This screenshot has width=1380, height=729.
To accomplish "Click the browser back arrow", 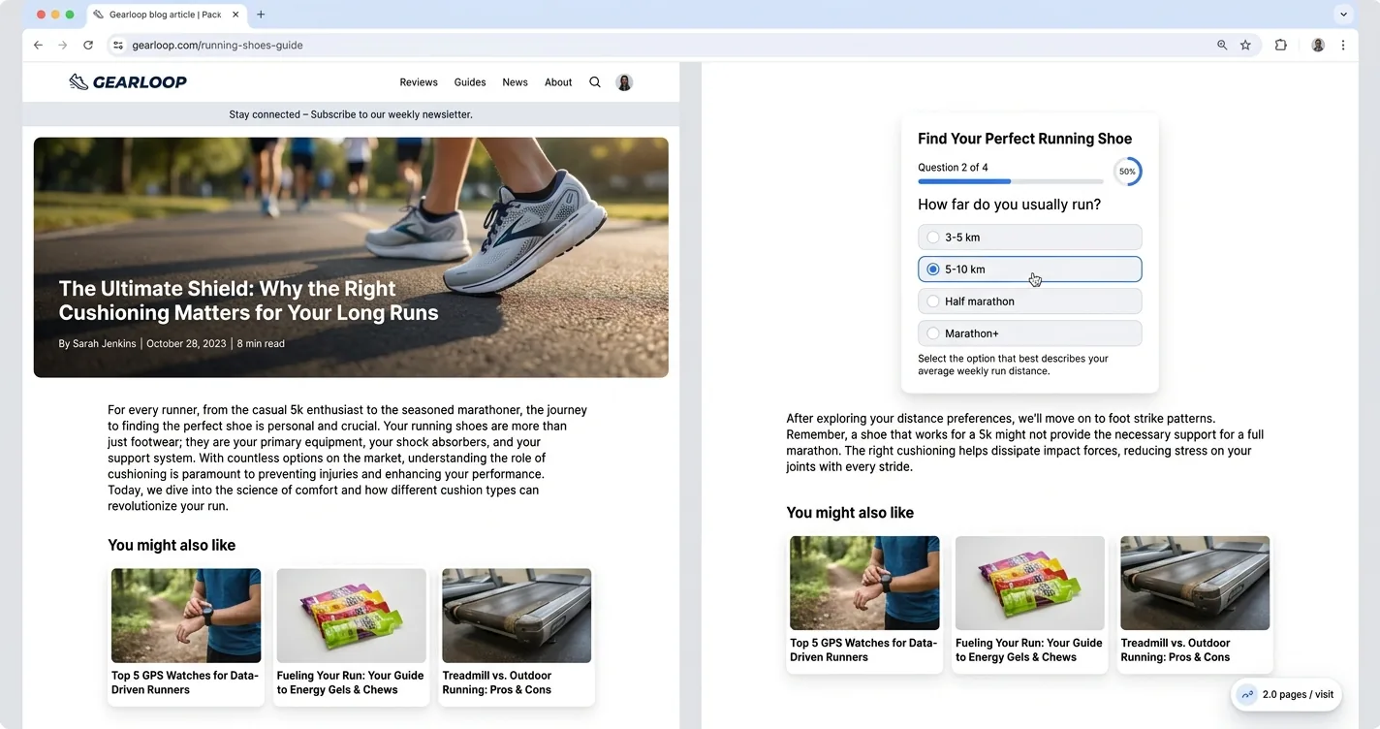I will coord(38,45).
